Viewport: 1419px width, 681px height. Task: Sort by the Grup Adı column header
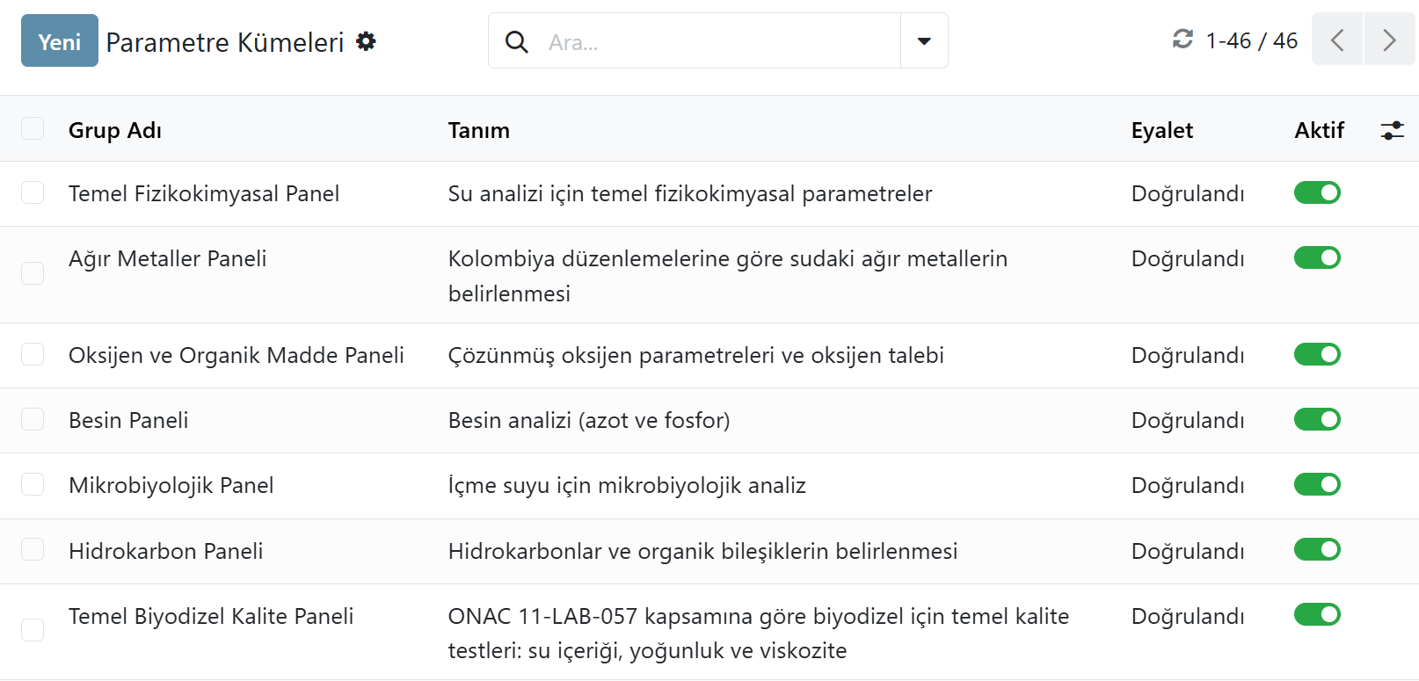tap(115, 131)
